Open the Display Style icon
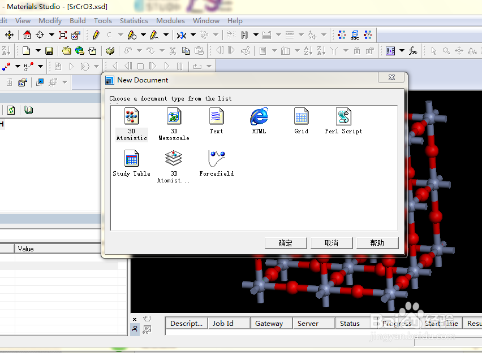Viewport: 482px width, 353px height. [x=76, y=35]
